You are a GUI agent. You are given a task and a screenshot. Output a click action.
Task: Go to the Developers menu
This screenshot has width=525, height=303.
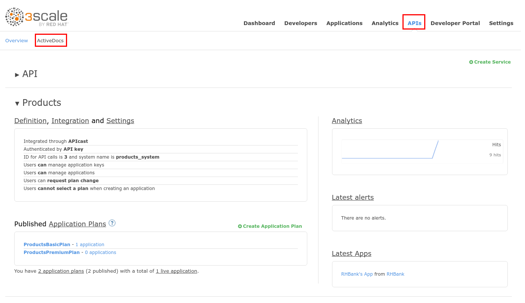pyautogui.click(x=301, y=23)
